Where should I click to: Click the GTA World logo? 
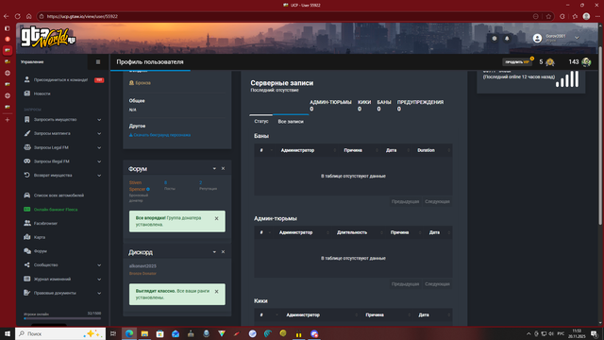click(x=48, y=38)
